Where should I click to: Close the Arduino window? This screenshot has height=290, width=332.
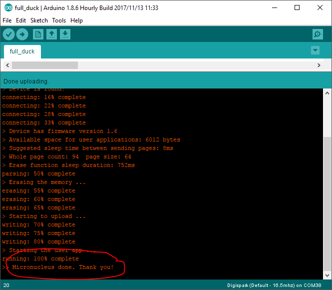tap(320, 8)
